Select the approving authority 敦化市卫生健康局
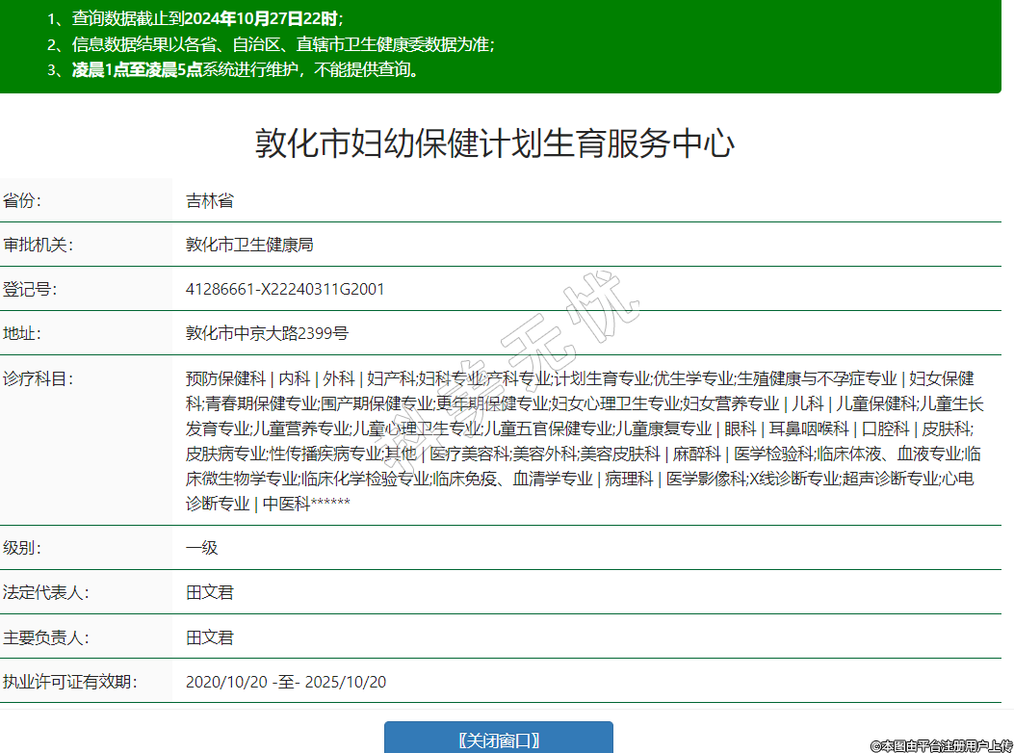Viewport: 1014px width, 753px height. point(249,245)
